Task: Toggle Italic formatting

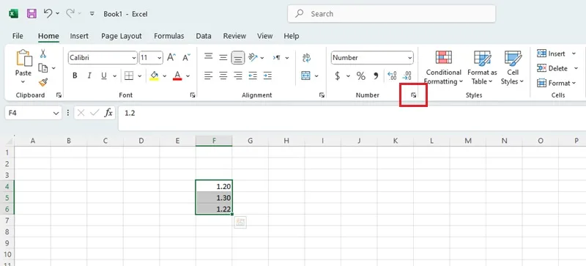Action: click(89, 76)
